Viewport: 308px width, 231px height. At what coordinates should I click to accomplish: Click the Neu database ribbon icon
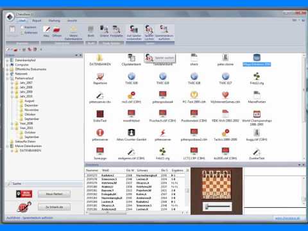coord(46,31)
